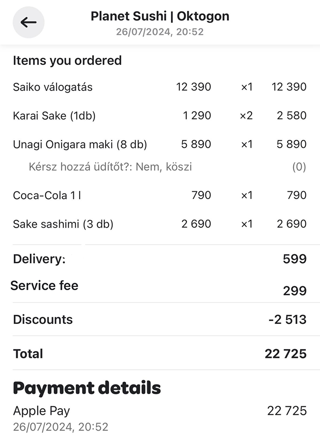
Task: Tap the 12 390 Saiko line total
Action: point(289,87)
